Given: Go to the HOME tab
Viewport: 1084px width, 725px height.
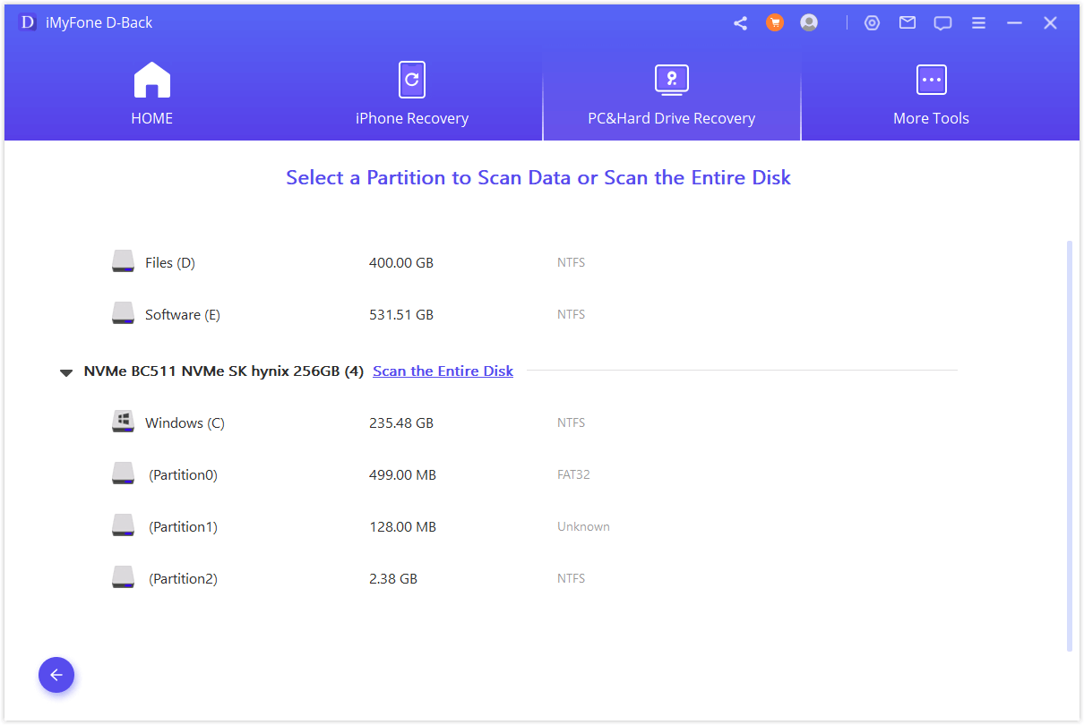Looking at the screenshot, I should coord(152,94).
